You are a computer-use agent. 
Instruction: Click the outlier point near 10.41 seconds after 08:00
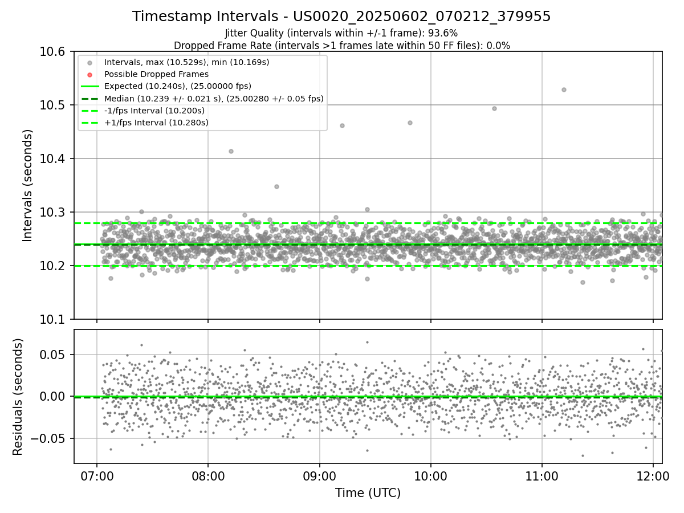[231, 151]
